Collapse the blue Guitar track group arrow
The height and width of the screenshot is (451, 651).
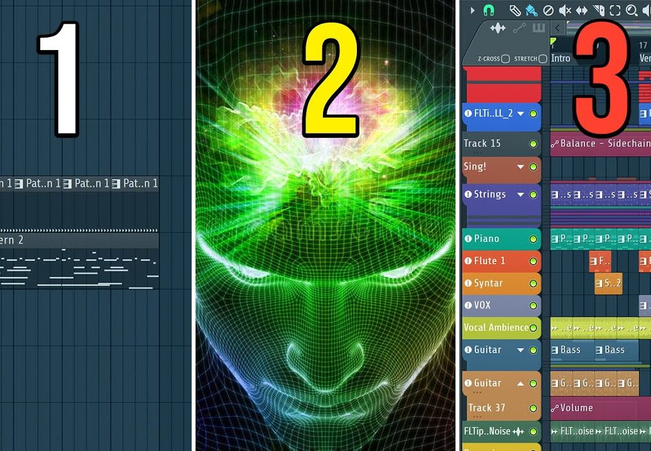[520, 350]
